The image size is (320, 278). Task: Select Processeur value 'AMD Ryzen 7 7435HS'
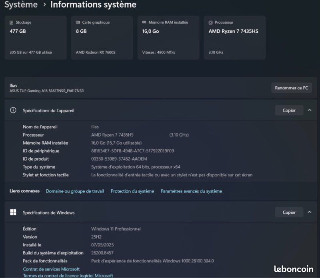[x=112, y=135]
